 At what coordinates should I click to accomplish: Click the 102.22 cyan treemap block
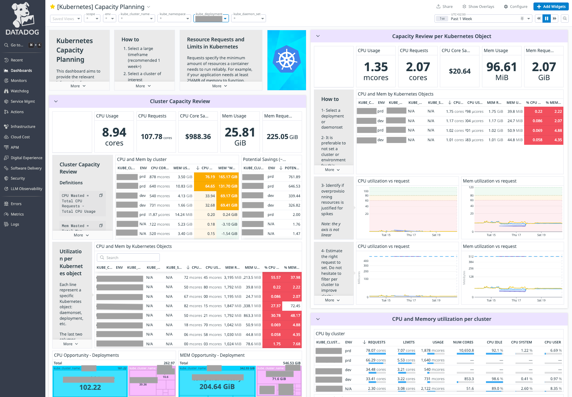(x=90, y=387)
